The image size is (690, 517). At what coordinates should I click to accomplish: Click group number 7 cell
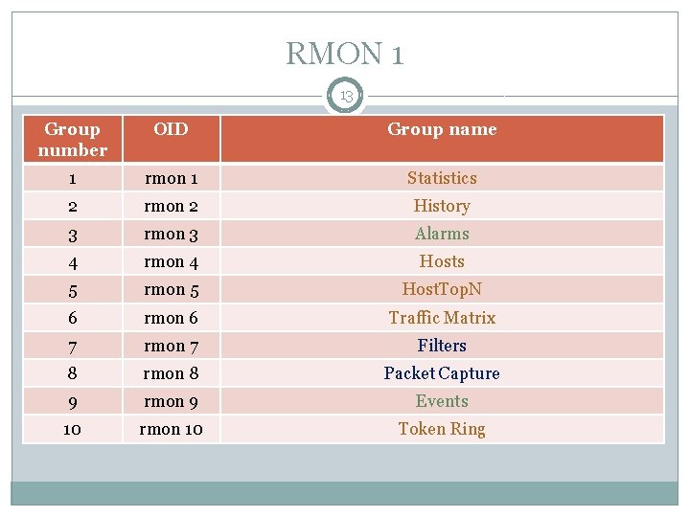[73, 345]
